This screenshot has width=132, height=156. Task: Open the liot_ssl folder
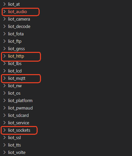click(14, 138)
